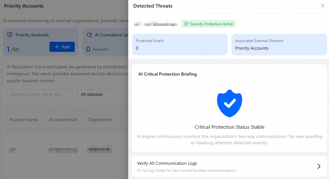
Task: Add a new priority account
Action: point(62,47)
